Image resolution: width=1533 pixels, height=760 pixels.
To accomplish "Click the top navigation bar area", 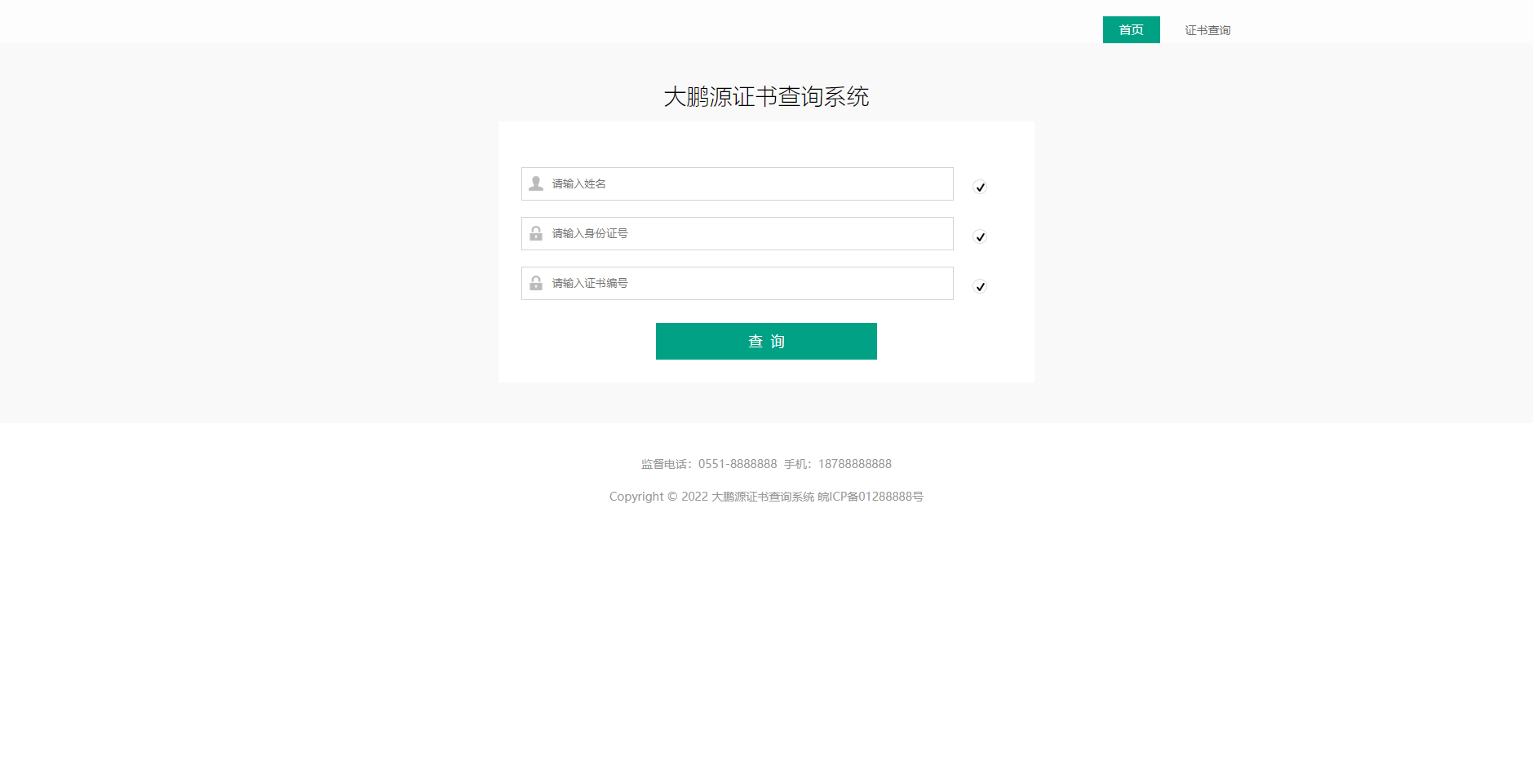I will click(x=571, y=22).
